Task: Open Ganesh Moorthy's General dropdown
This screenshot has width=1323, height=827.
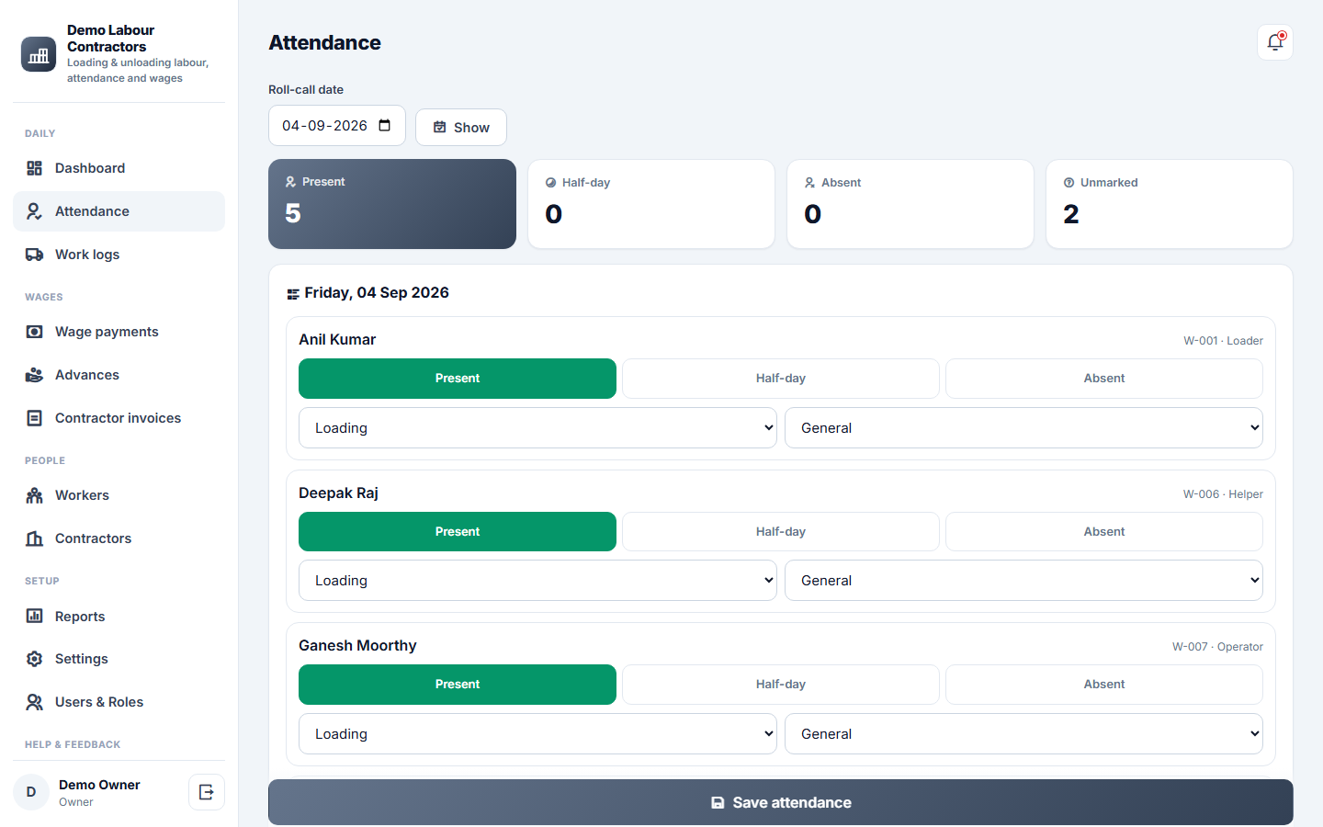Action: (x=1023, y=734)
